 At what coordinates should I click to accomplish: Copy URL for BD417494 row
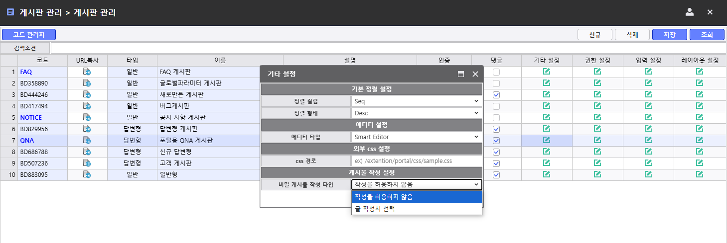click(x=87, y=106)
